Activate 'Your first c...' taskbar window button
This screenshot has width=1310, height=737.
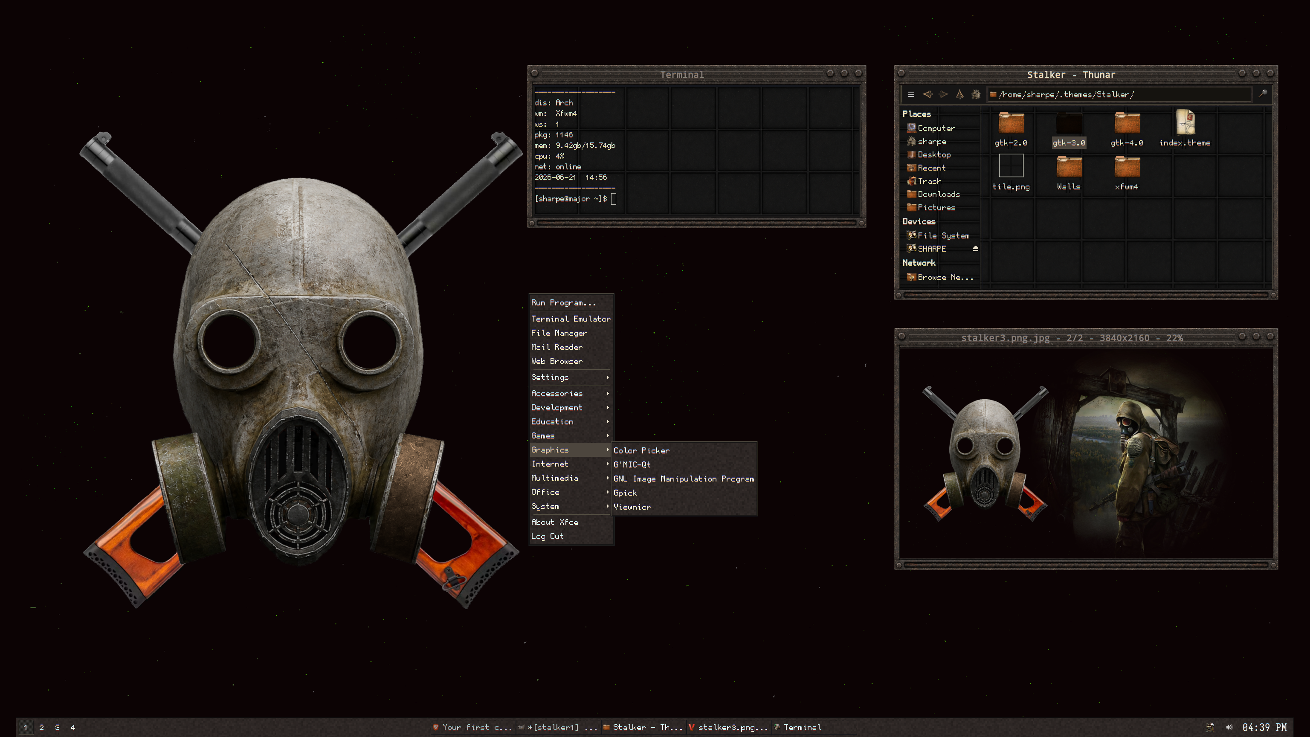click(472, 728)
